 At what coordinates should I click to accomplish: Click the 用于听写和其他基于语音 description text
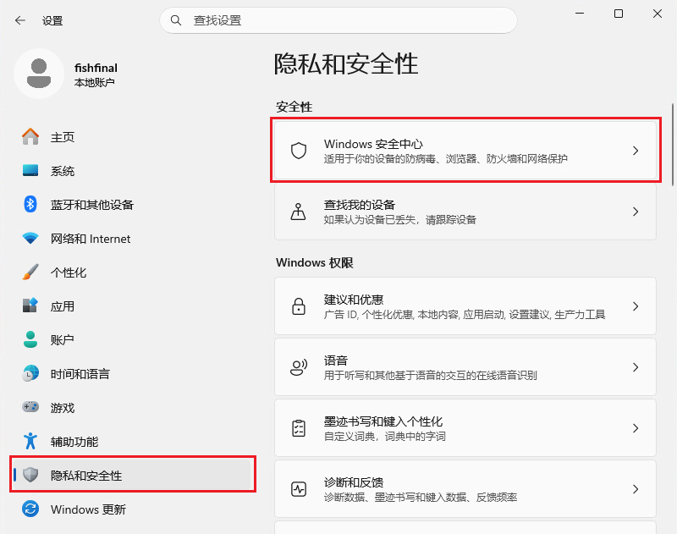click(431, 376)
